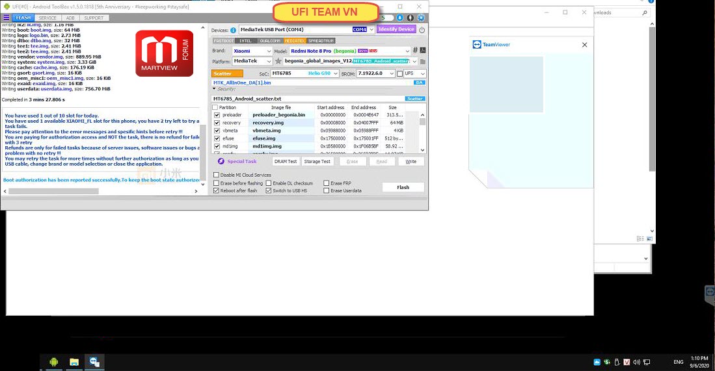715x371 pixels.
Task: Click the USB safely remove tray icon
Action: [x=617, y=362]
